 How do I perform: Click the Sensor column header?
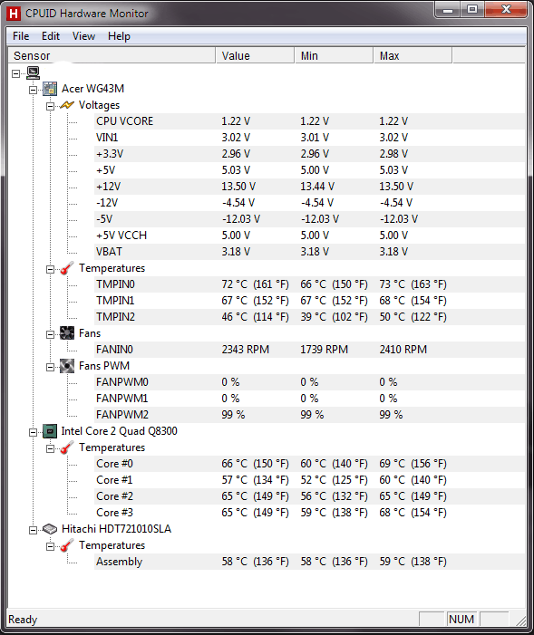point(112,55)
